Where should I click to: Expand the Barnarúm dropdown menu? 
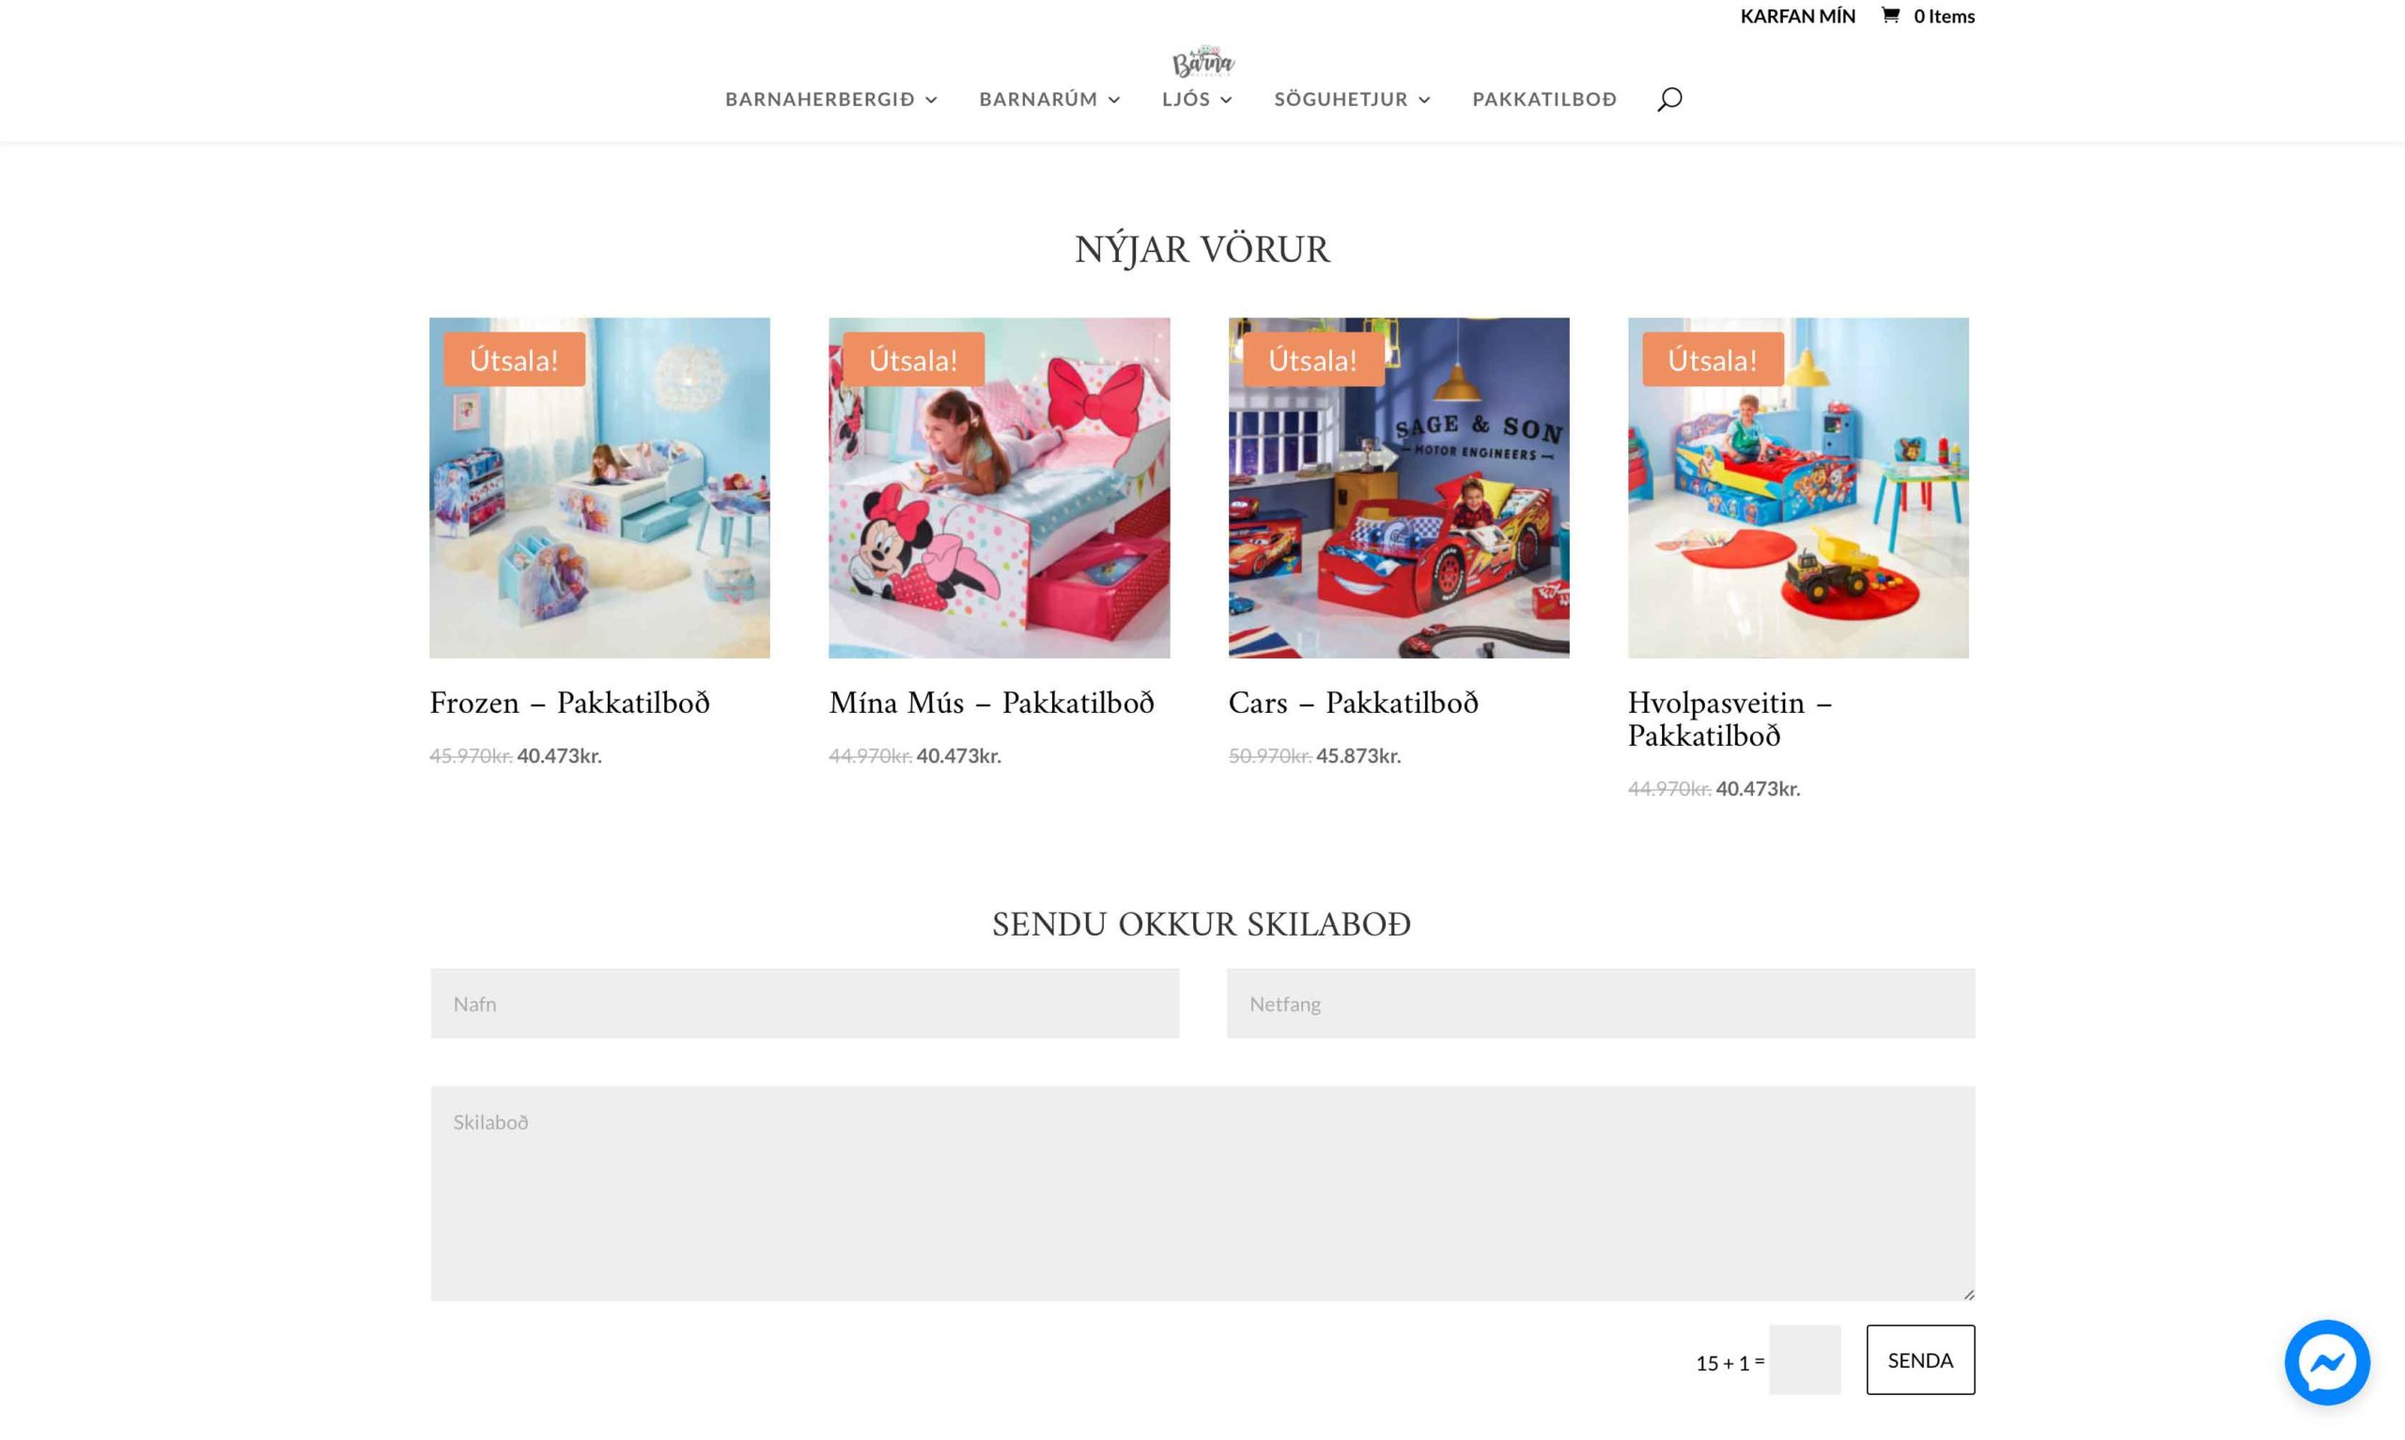pos(1049,99)
